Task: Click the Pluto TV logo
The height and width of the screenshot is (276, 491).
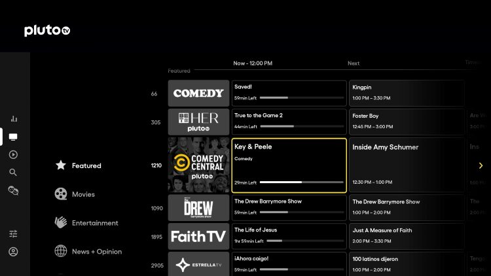Action: pos(47,30)
